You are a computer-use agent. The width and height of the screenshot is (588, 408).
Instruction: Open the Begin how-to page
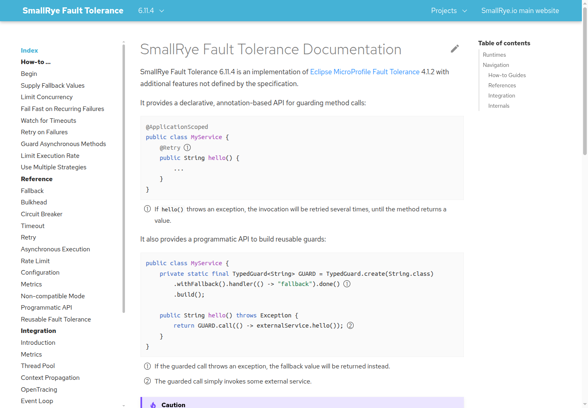click(x=29, y=74)
